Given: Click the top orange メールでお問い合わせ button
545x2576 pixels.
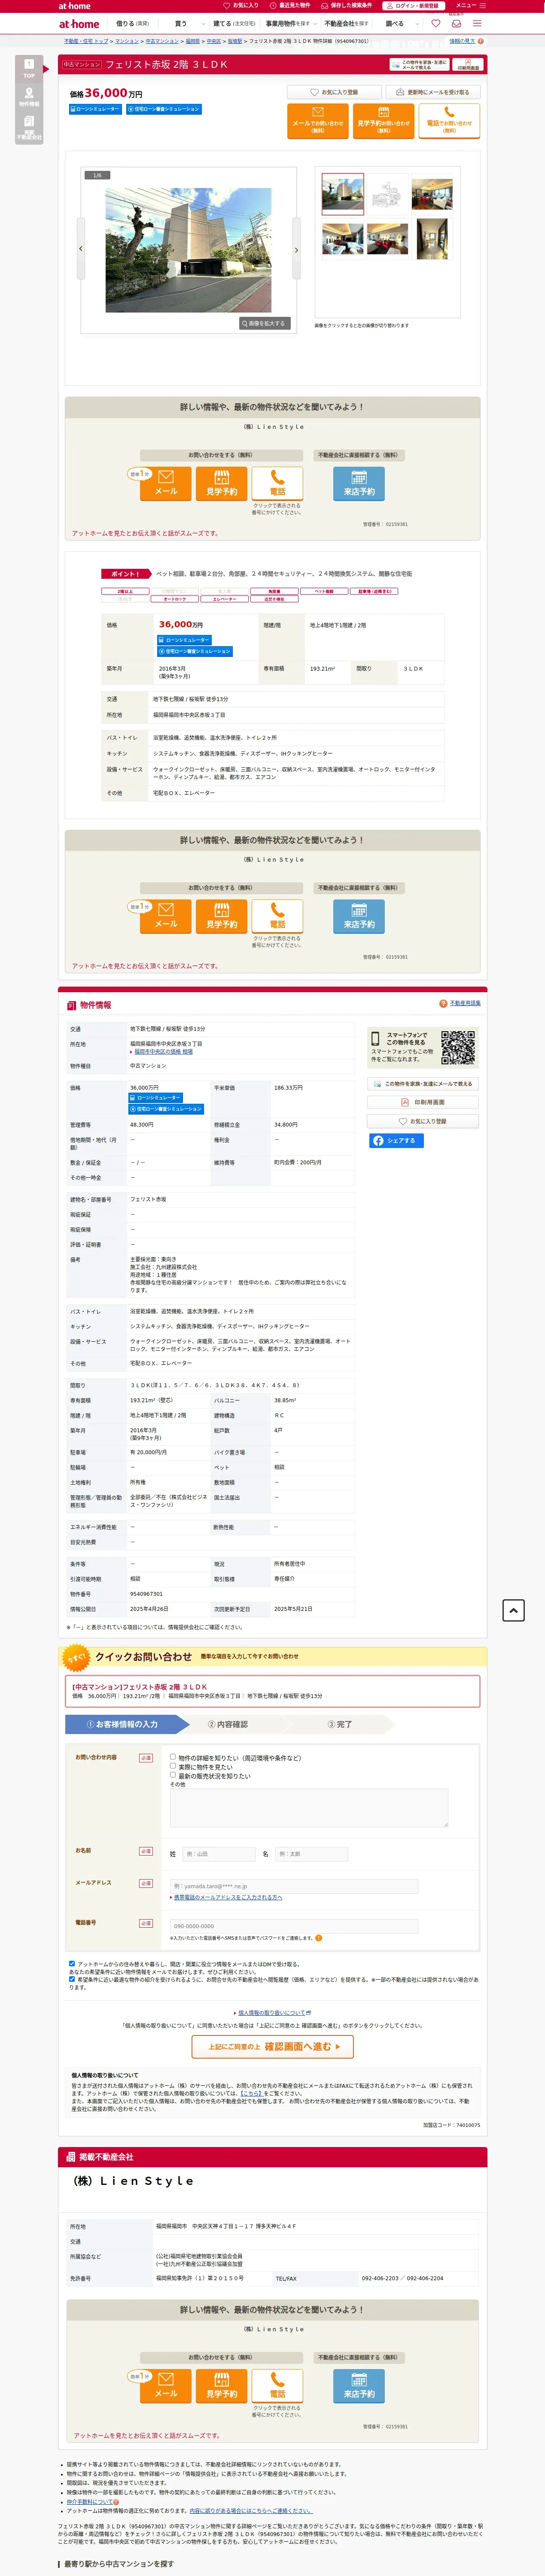Looking at the screenshot, I should [317, 120].
